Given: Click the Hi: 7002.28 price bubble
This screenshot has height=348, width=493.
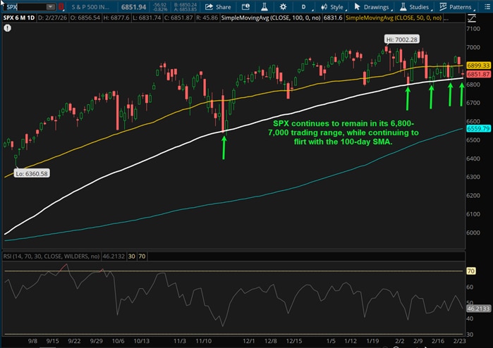Looking at the screenshot, I should coord(401,39).
